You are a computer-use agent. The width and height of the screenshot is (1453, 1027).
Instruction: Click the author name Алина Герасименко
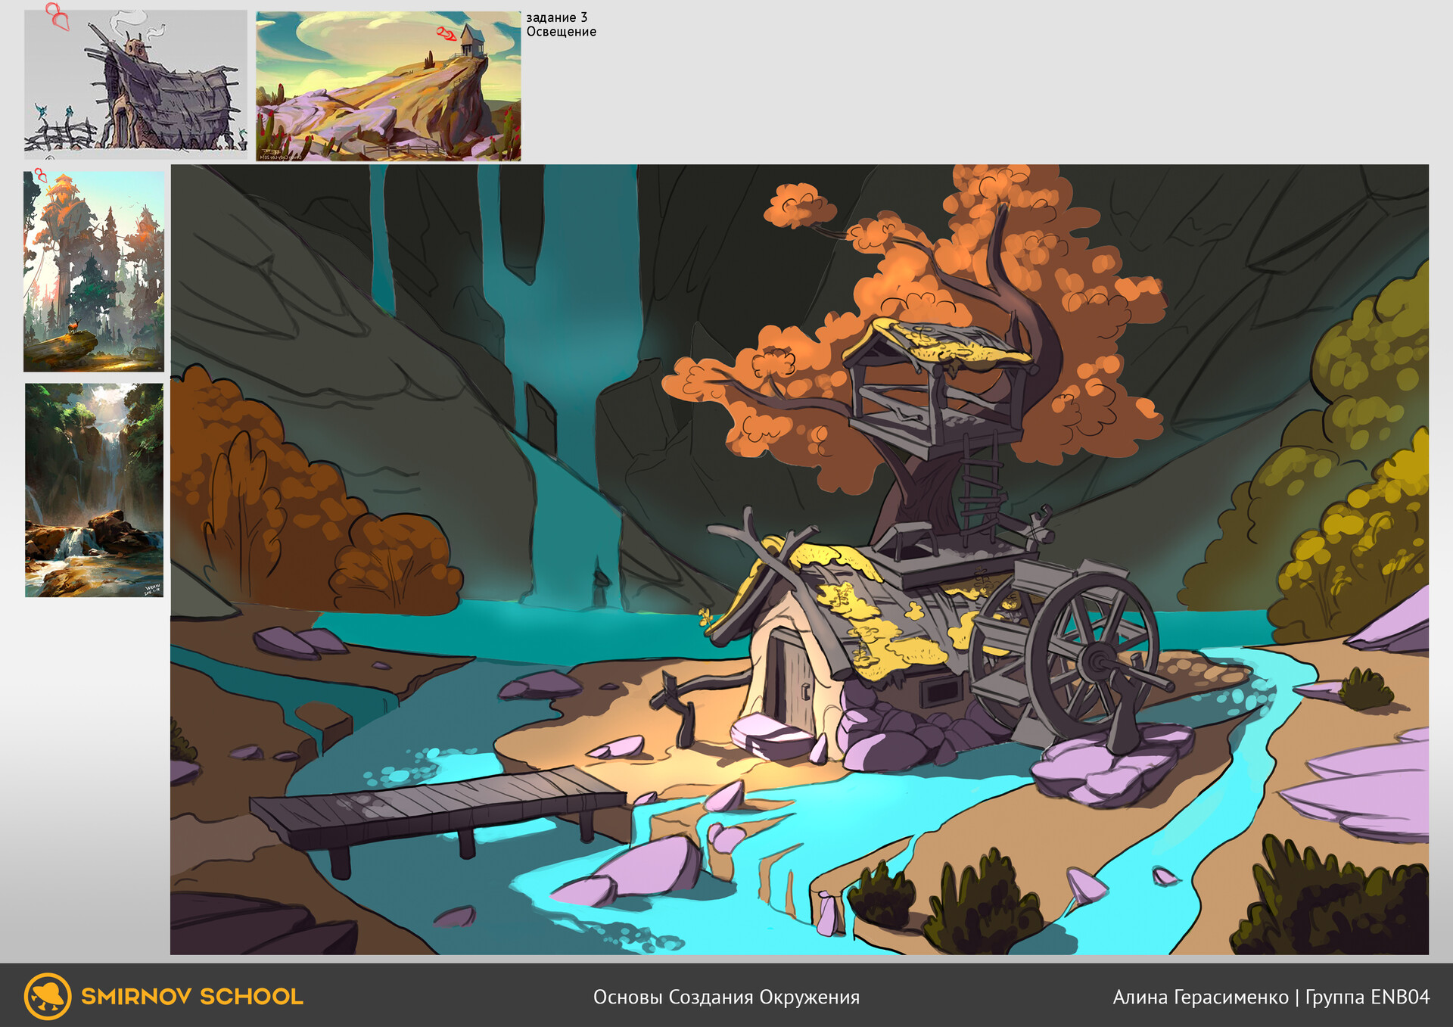1200,997
